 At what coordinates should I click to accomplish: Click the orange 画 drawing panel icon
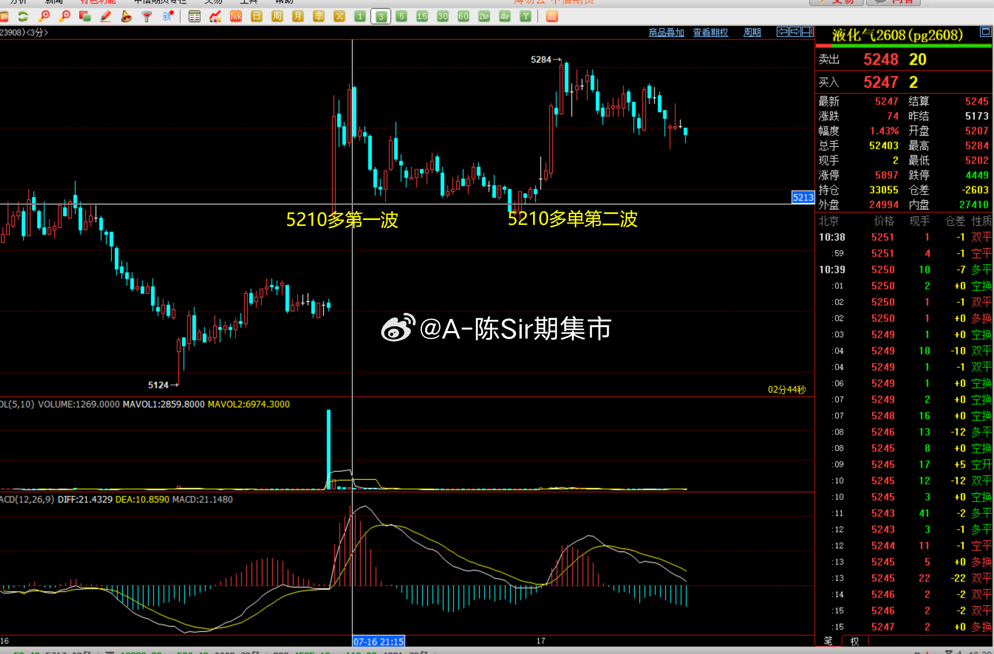[552, 17]
